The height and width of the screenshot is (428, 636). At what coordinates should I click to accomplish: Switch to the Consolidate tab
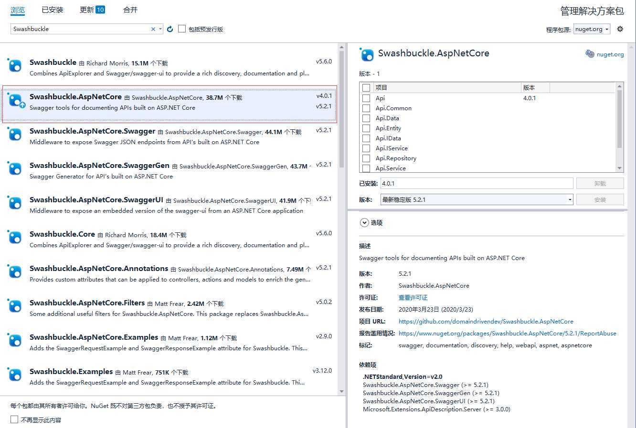(x=130, y=10)
